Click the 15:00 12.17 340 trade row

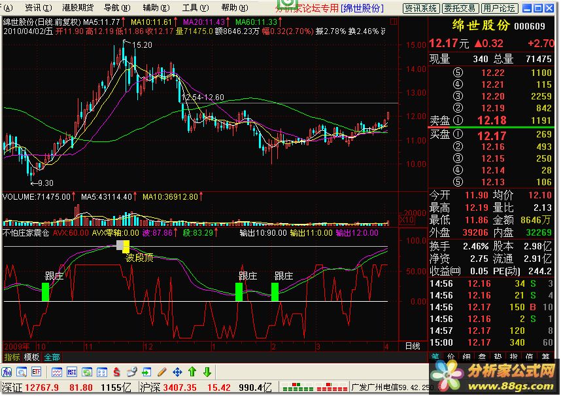[492, 342]
